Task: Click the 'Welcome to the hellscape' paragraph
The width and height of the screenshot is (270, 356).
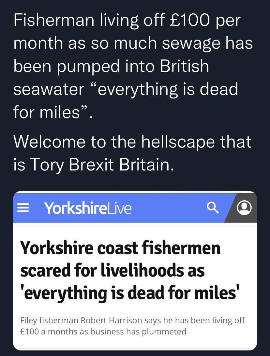Action: pyautogui.click(x=132, y=153)
